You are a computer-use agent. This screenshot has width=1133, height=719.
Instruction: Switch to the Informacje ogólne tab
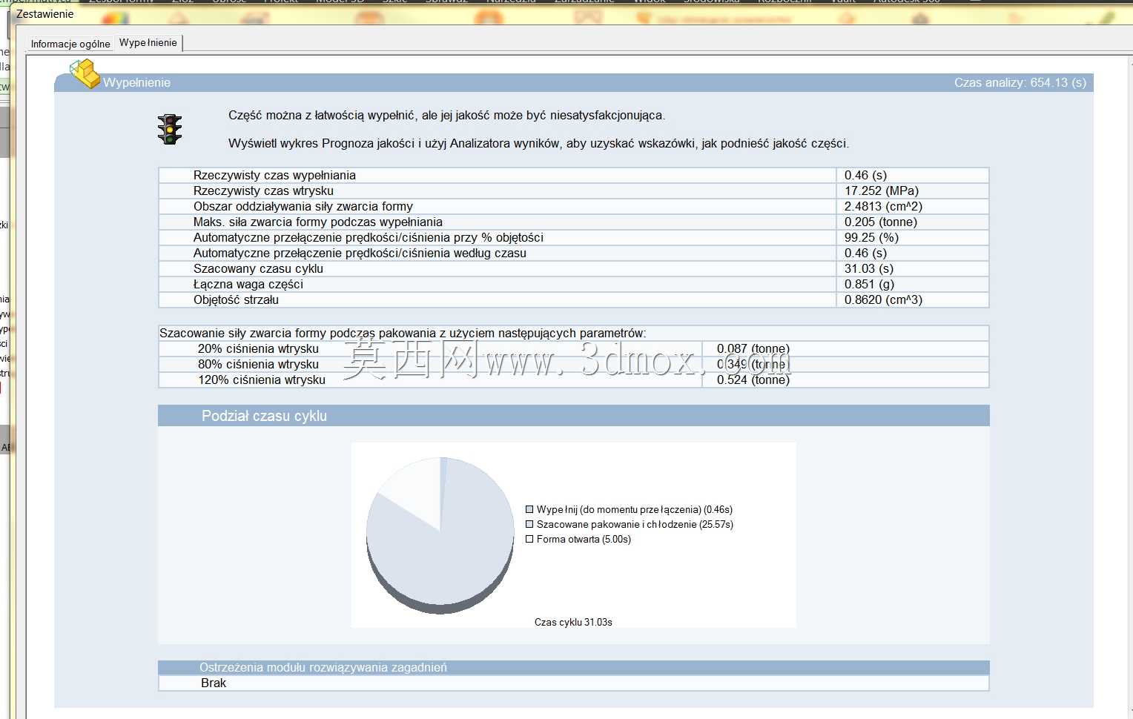click(70, 44)
